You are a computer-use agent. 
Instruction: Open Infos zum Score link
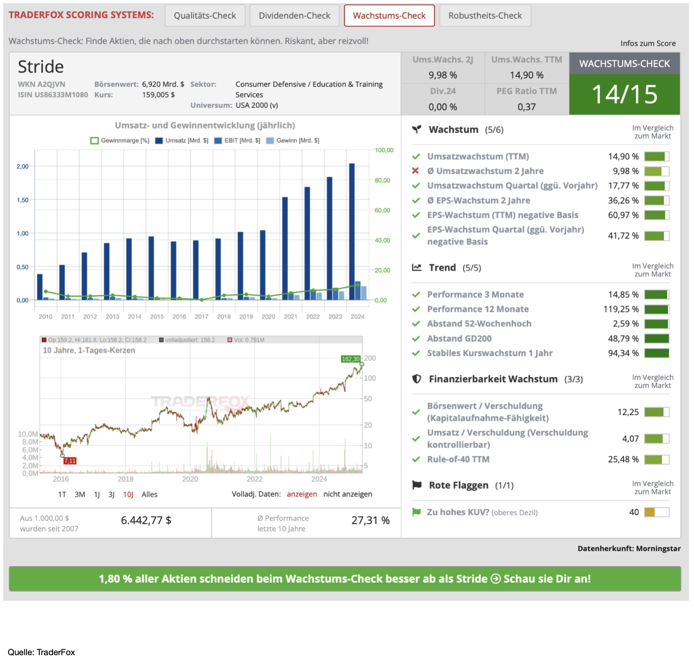coord(648,43)
